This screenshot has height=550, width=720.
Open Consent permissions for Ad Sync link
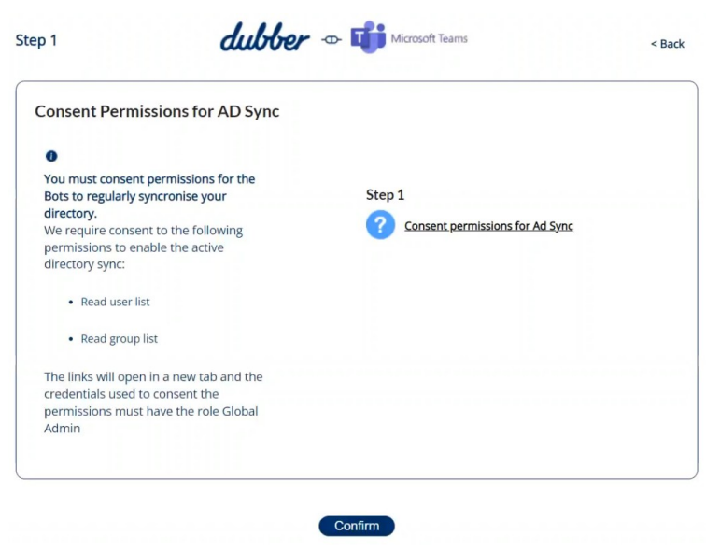[x=488, y=226]
